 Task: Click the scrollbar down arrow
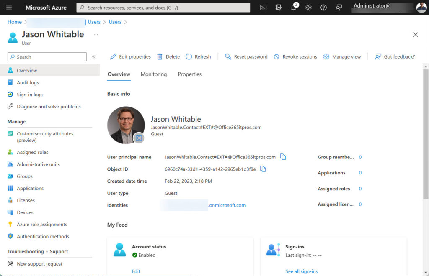[426, 273]
